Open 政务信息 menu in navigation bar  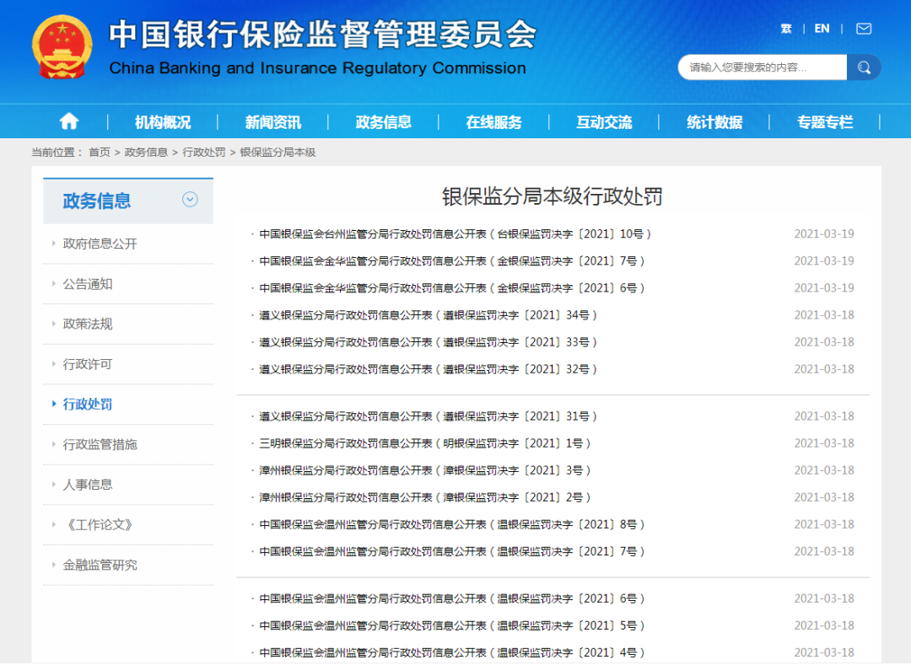coord(384,122)
